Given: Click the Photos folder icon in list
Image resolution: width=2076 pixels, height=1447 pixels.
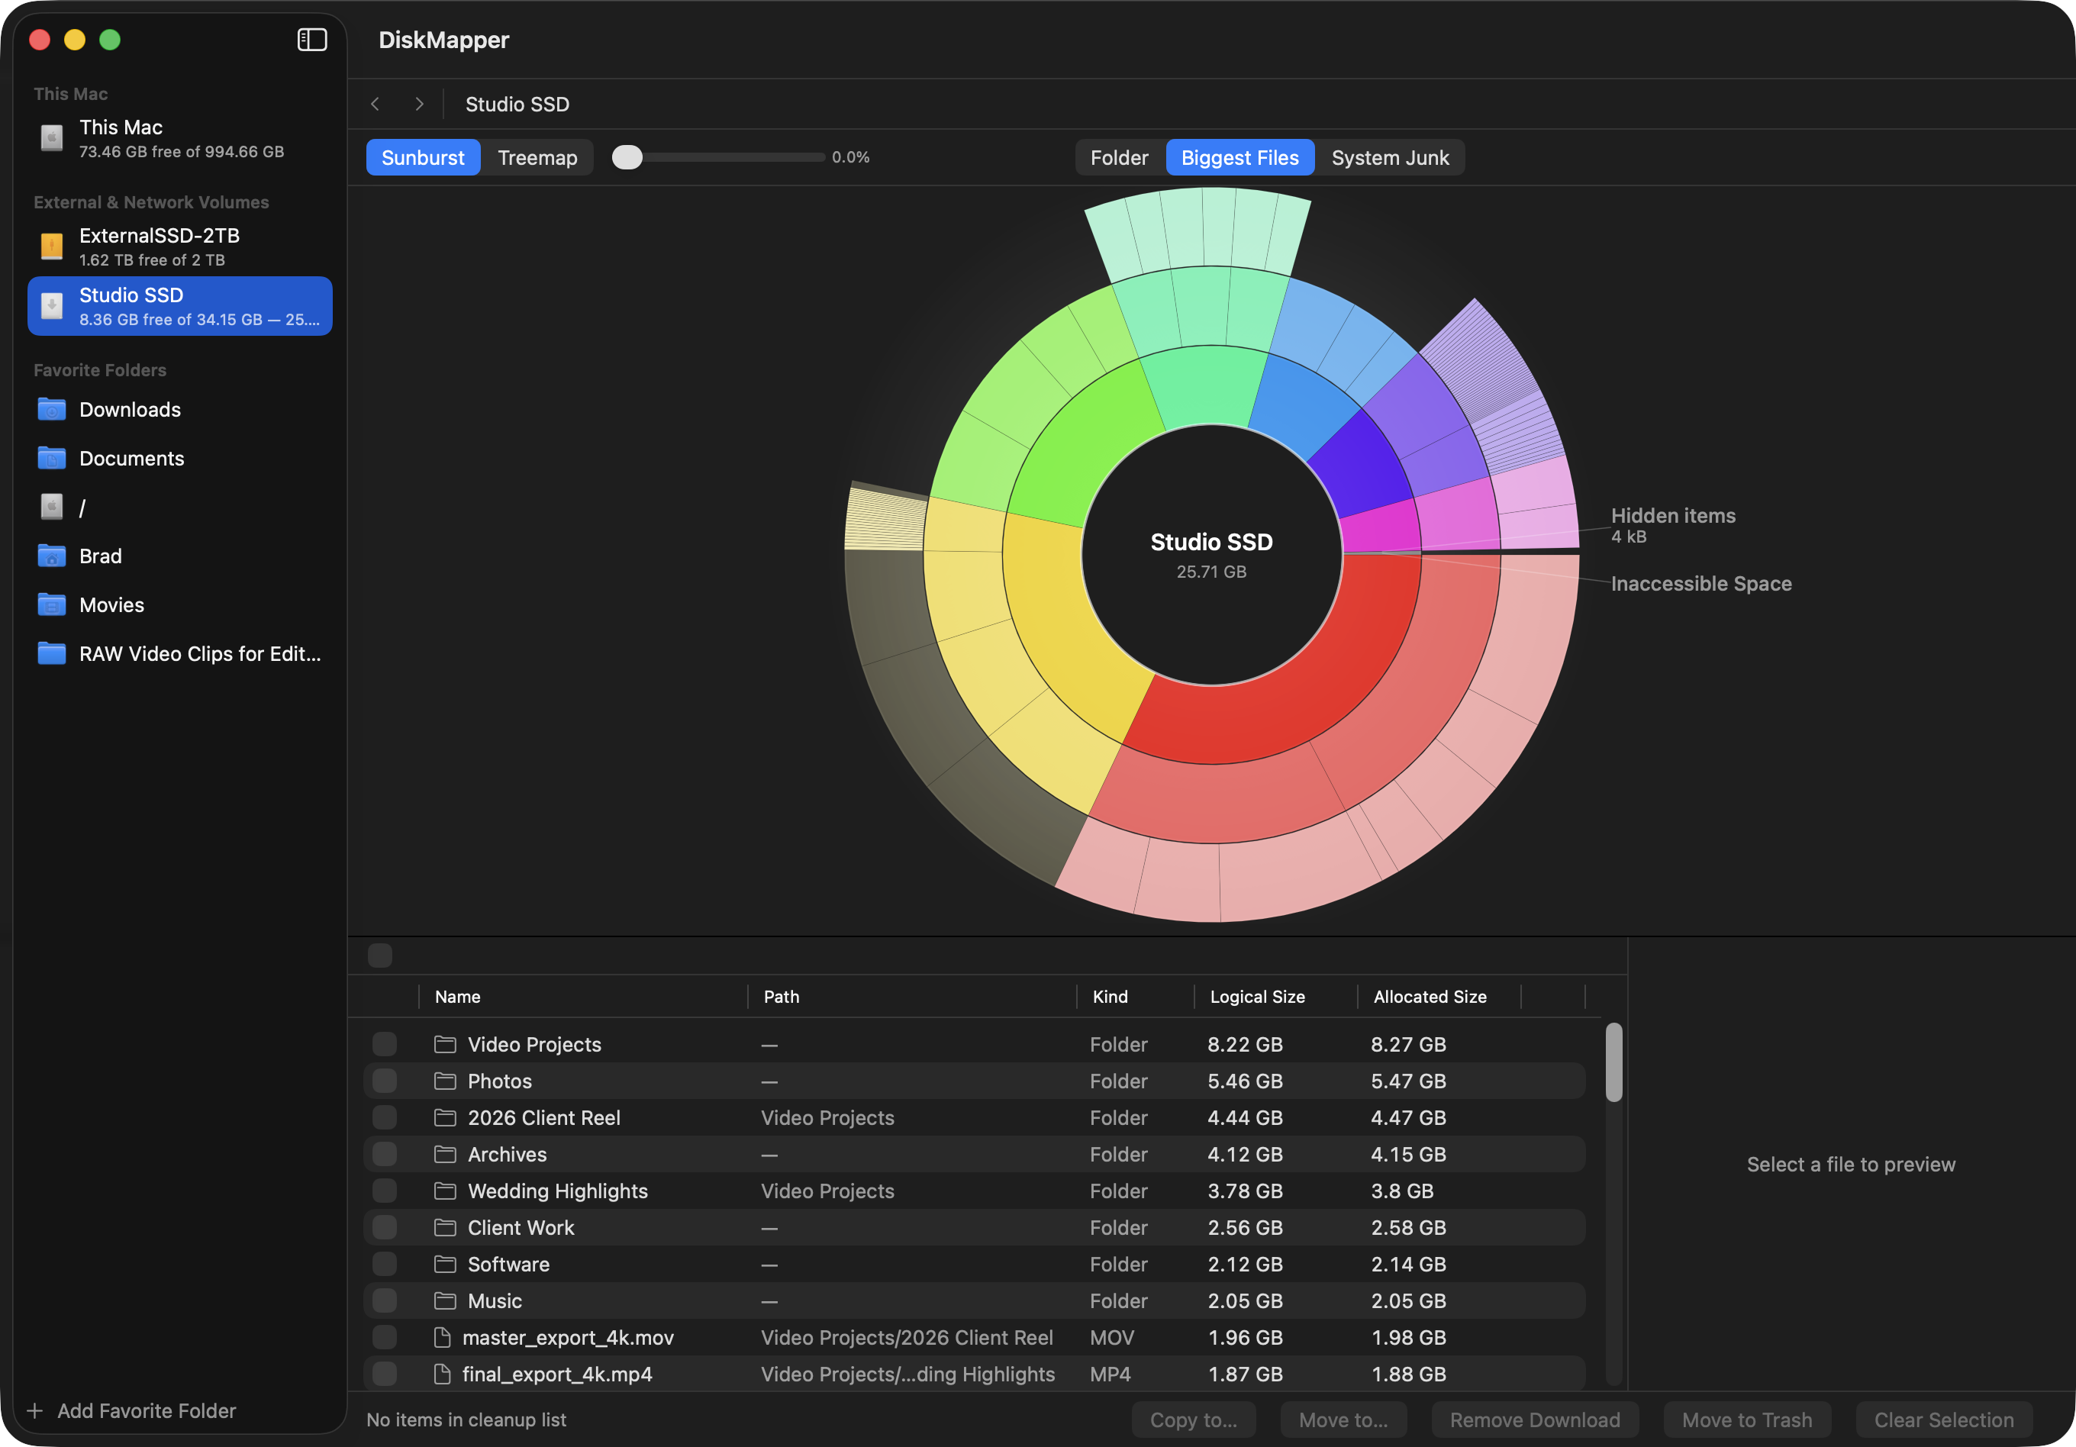Looking at the screenshot, I should (445, 1081).
